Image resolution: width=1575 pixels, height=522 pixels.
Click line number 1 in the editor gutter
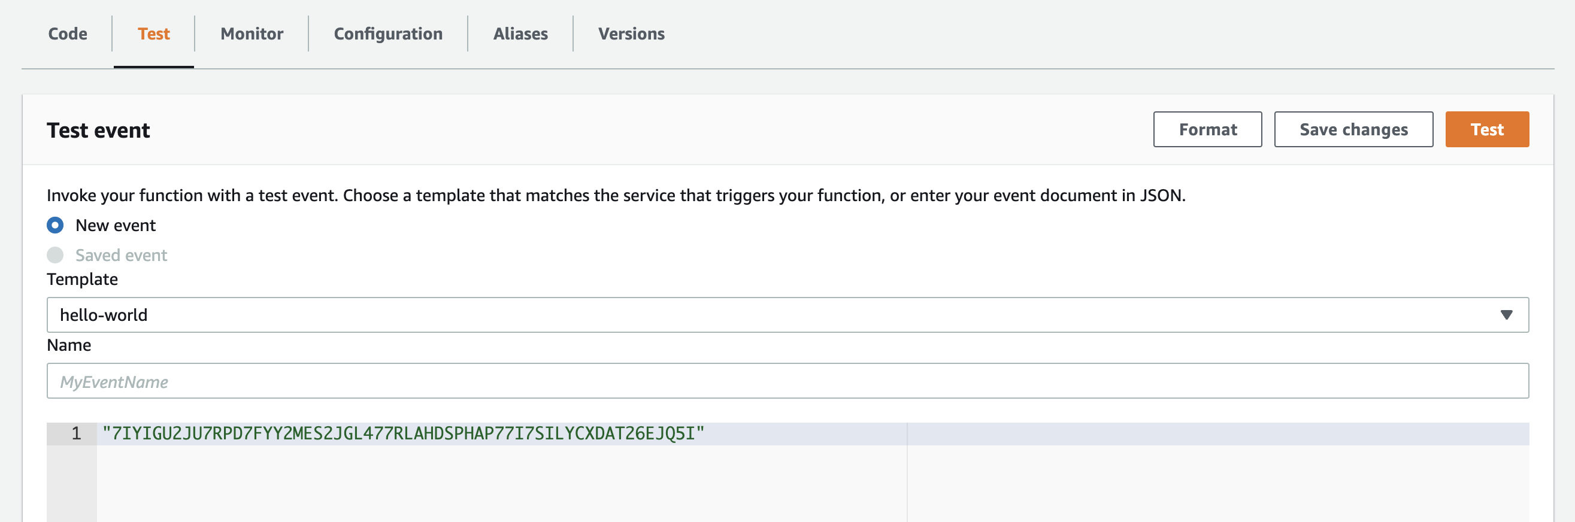coord(76,434)
